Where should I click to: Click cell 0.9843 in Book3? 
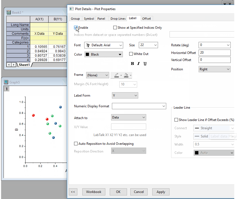58,51
